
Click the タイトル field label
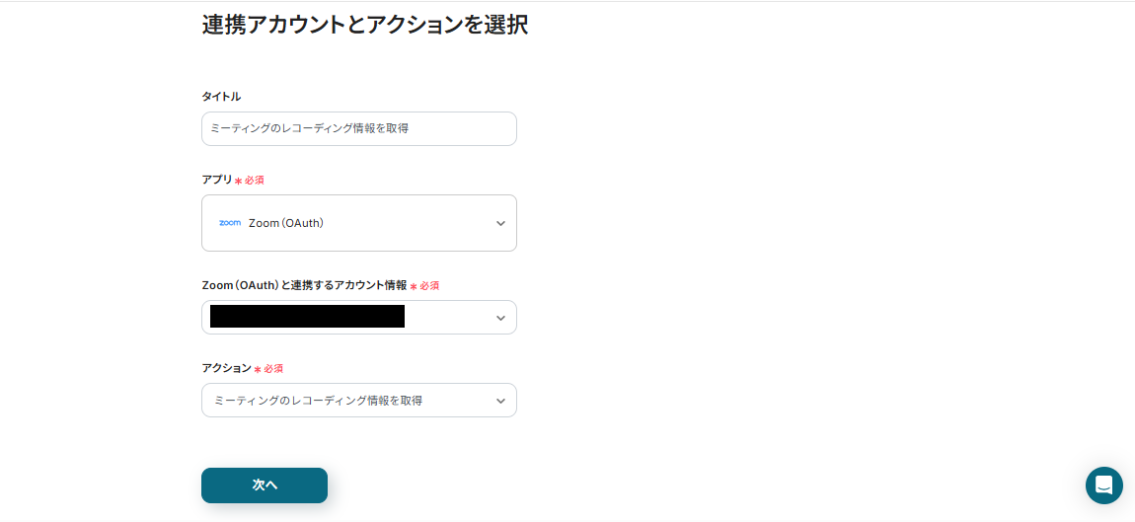[x=221, y=97]
